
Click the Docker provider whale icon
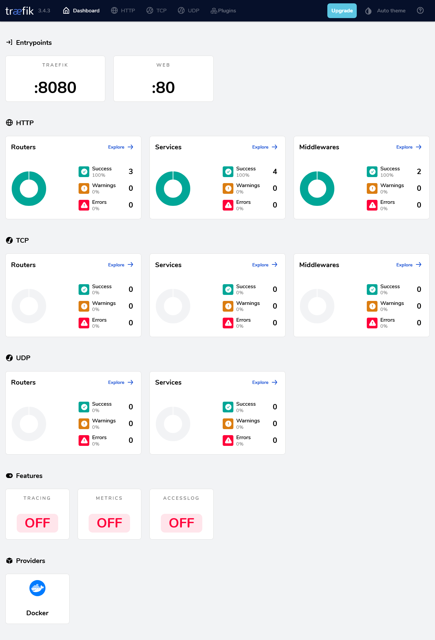tap(37, 588)
